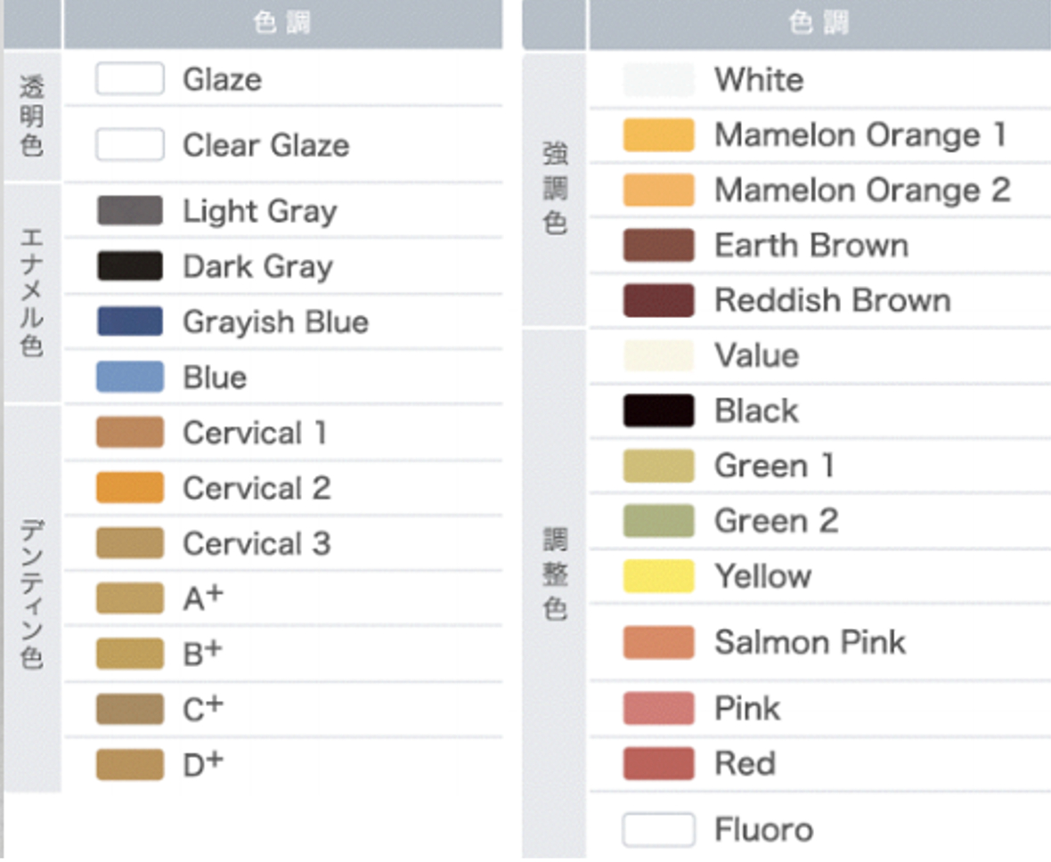Click the エナメル色 category cell
Screen dimensions: 1051x862
pos(32,292)
